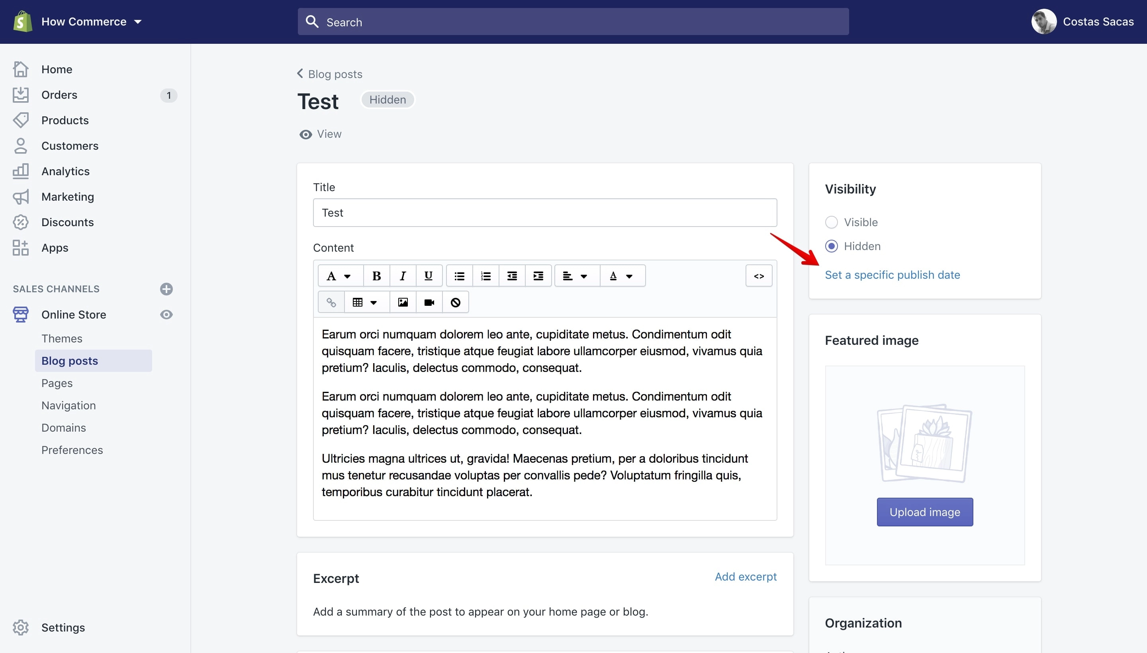Click the featured image placeholder illustration
This screenshot has height=653, width=1147.
point(924,443)
